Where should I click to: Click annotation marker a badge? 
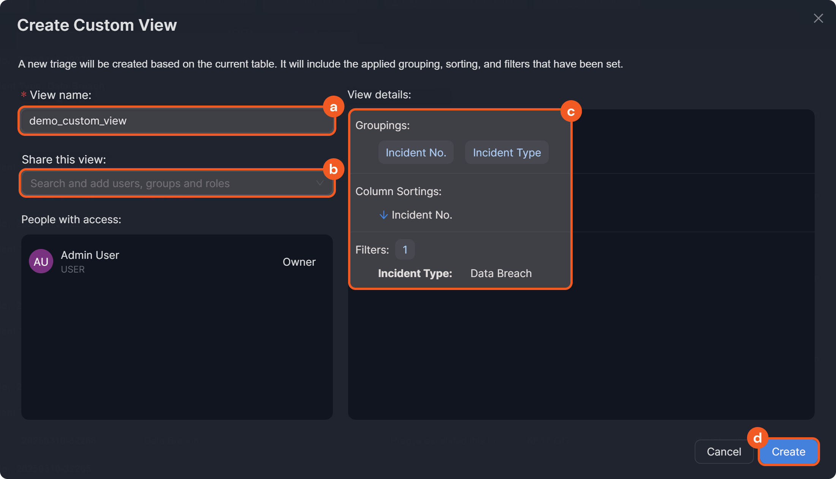pos(333,107)
